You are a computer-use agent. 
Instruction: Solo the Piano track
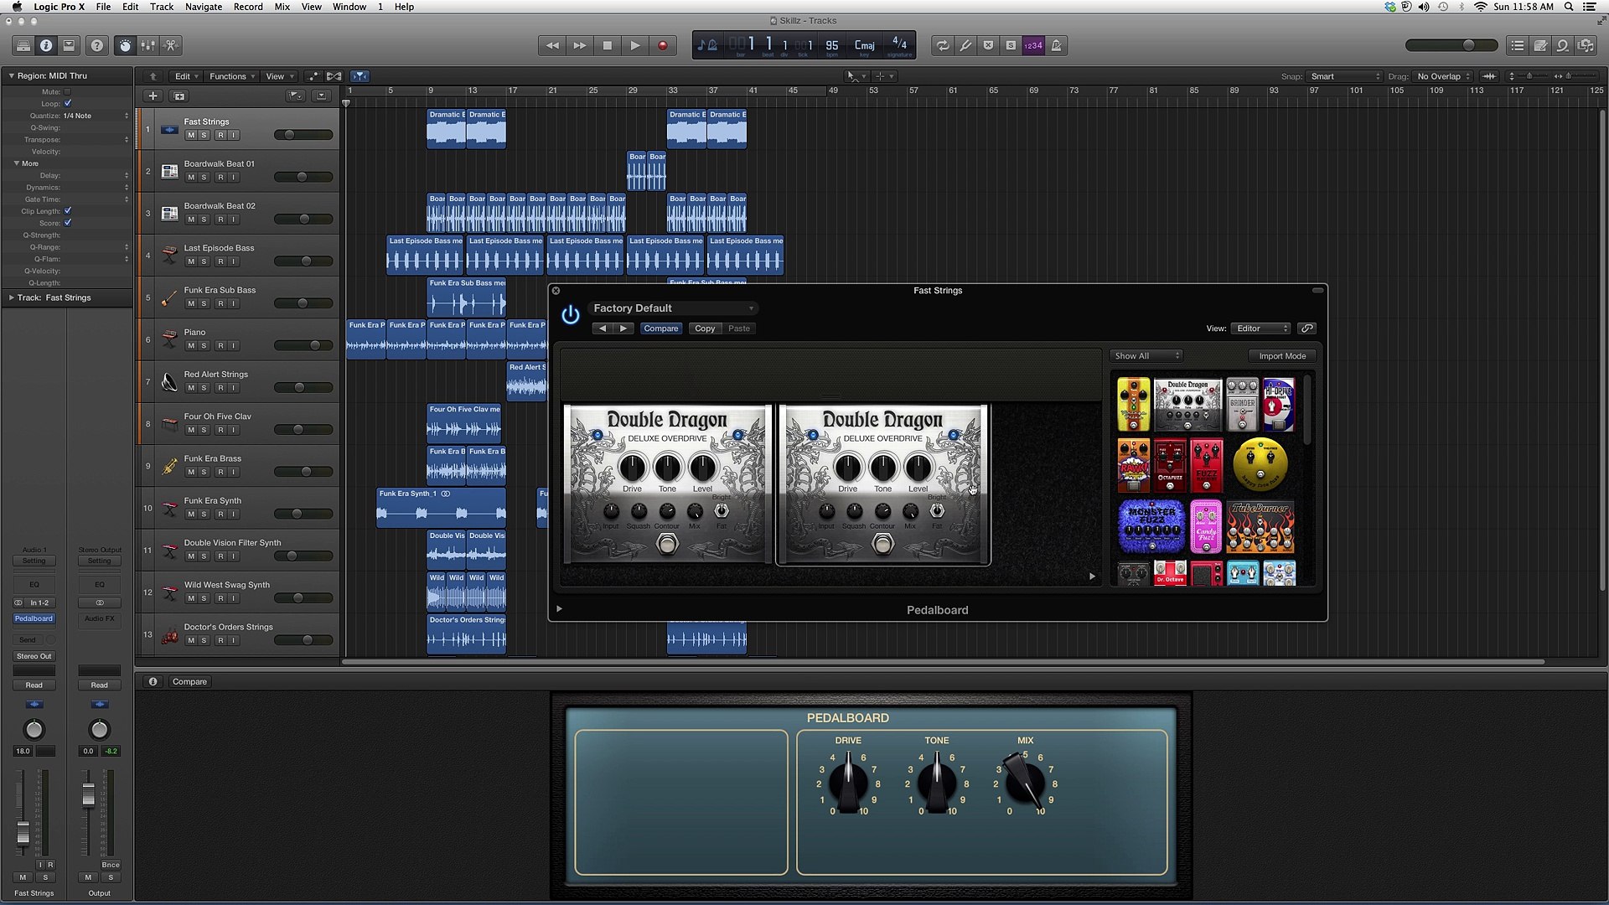pos(204,345)
